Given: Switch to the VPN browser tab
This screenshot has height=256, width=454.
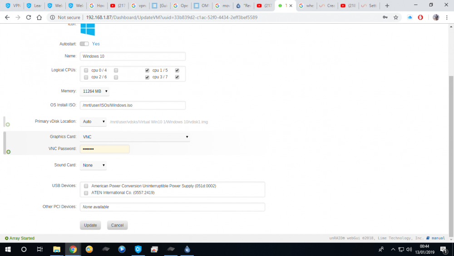Looking at the screenshot, I should [13, 5].
